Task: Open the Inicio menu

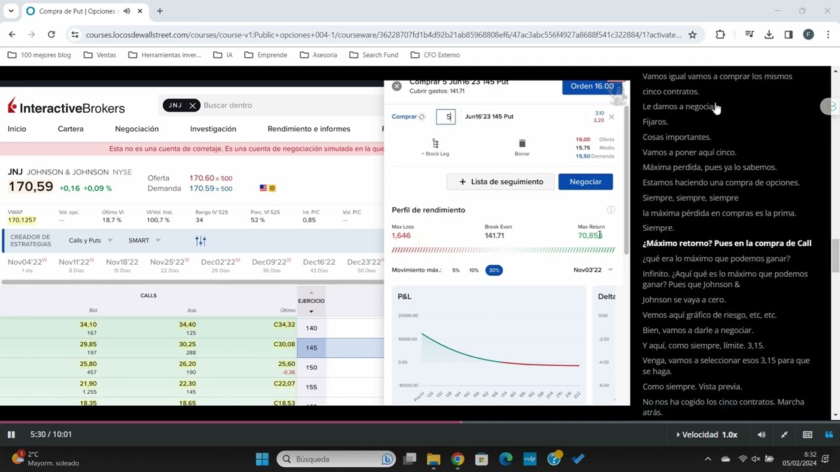Action: (x=17, y=129)
